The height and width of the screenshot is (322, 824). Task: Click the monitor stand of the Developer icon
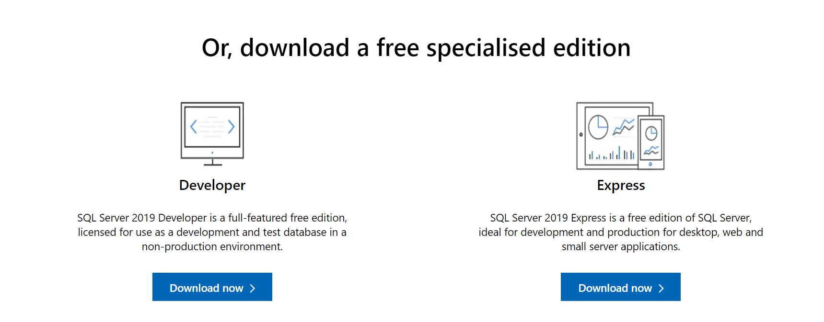point(211,162)
